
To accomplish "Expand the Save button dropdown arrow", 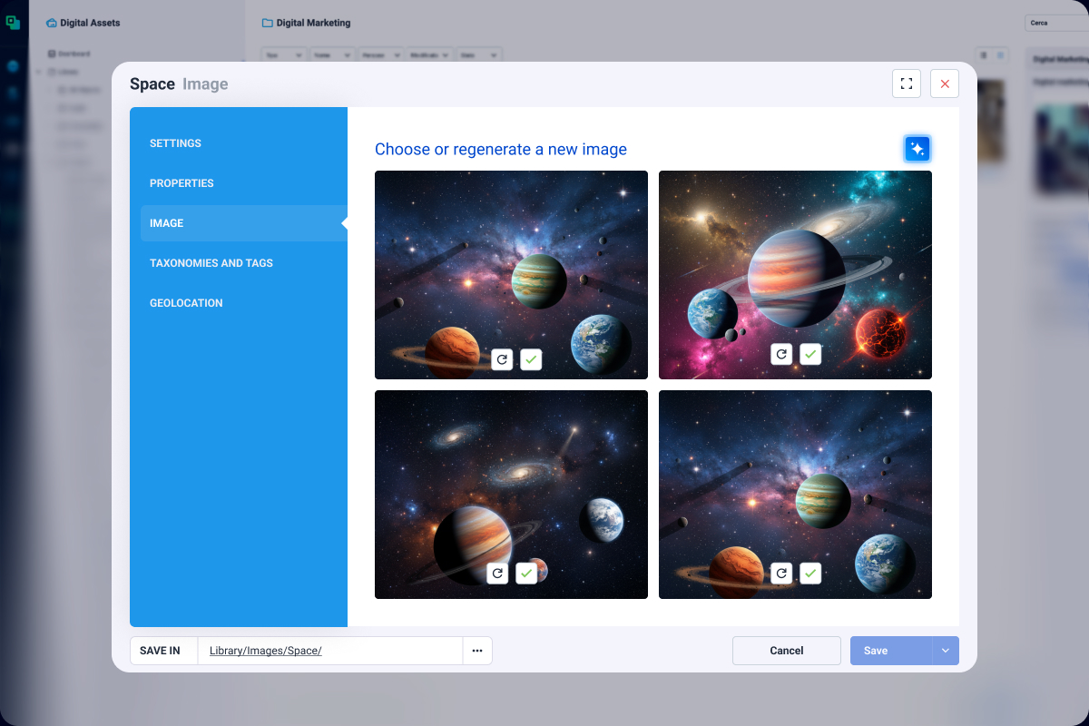I will pos(946,651).
